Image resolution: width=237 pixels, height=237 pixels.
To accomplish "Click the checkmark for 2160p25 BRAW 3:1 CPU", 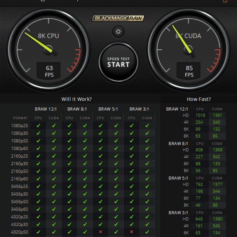I will click(132, 156).
